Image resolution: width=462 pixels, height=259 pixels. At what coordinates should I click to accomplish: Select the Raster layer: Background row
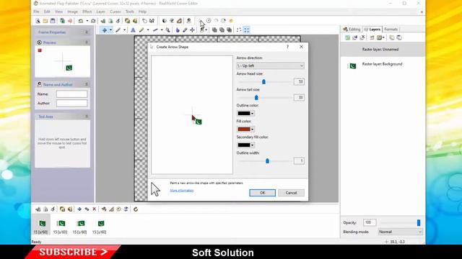(383, 65)
